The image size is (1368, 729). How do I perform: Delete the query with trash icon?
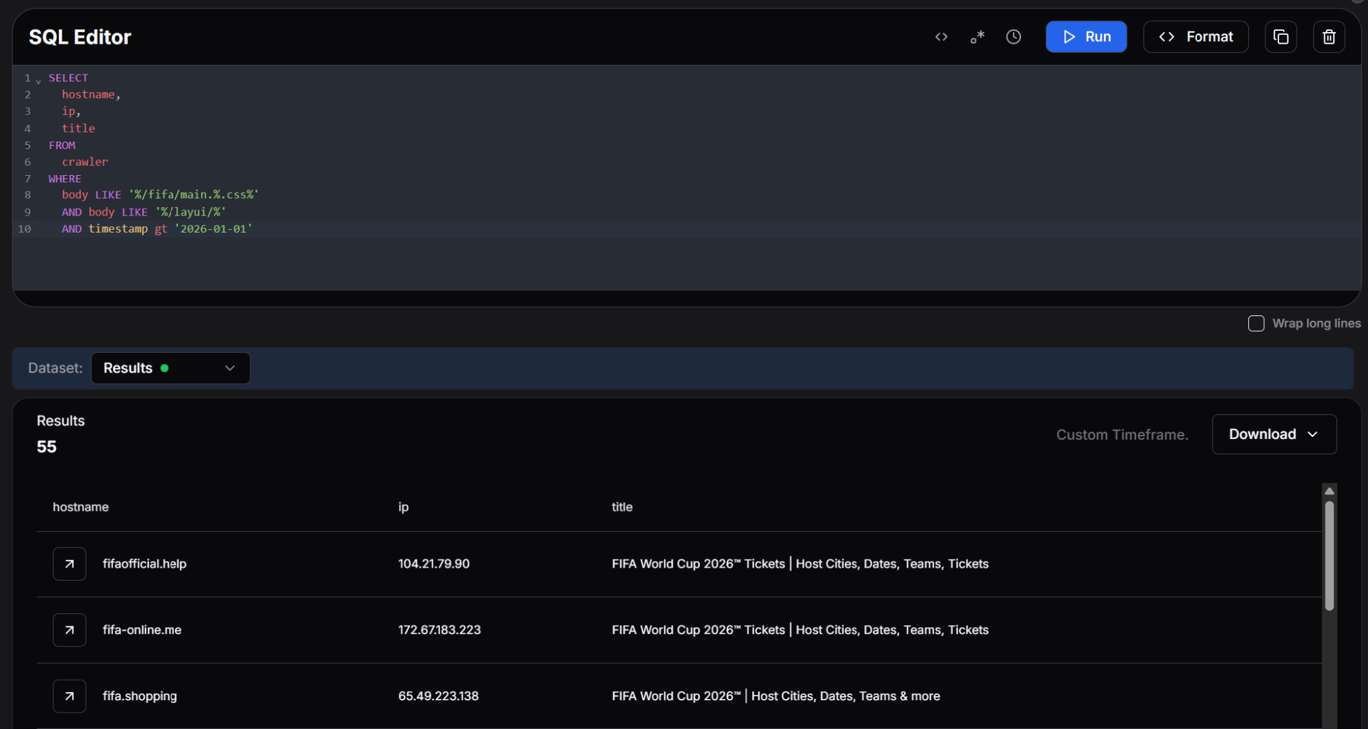pyautogui.click(x=1329, y=37)
